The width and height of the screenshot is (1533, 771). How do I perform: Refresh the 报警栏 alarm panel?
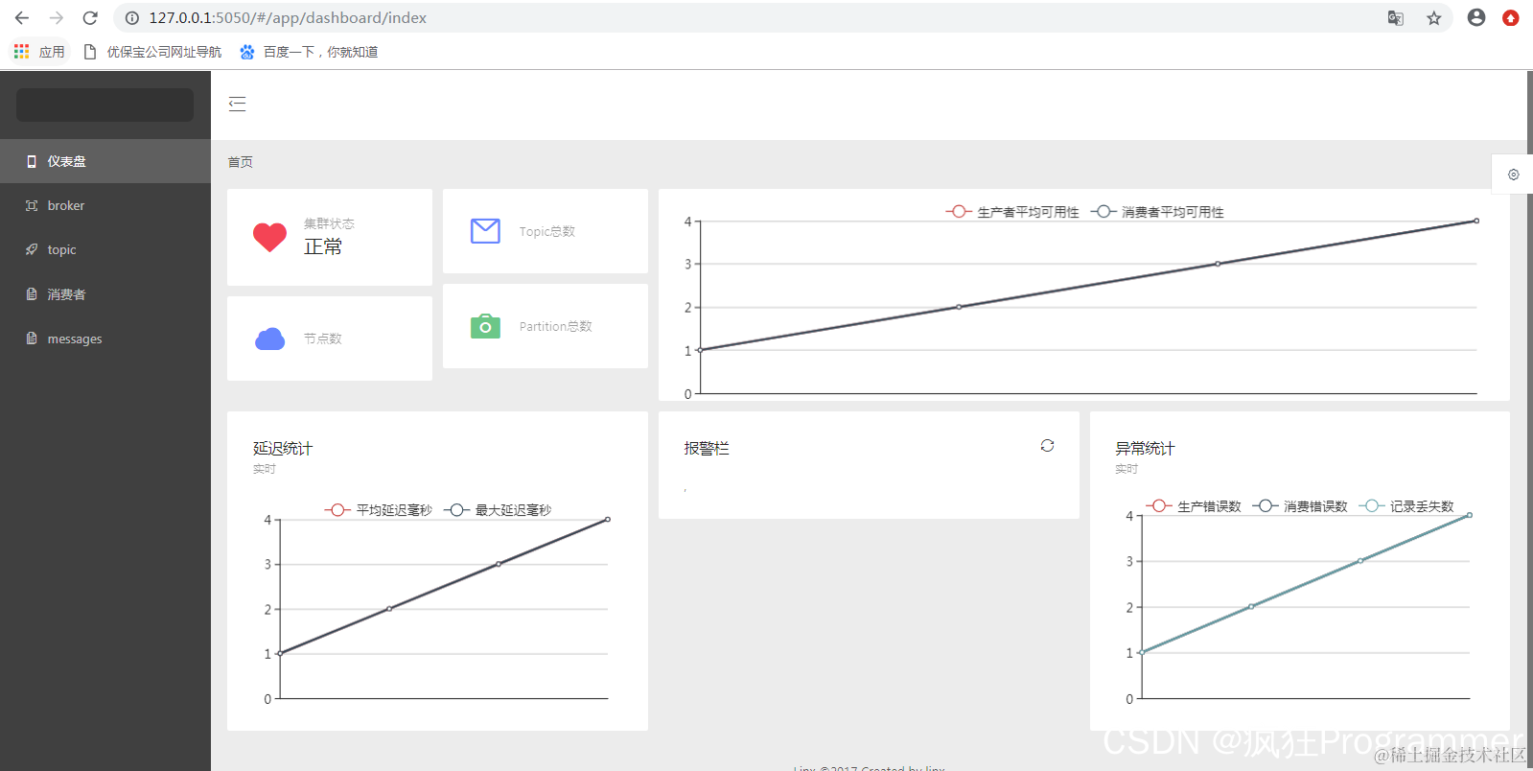[x=1047, y=446]
